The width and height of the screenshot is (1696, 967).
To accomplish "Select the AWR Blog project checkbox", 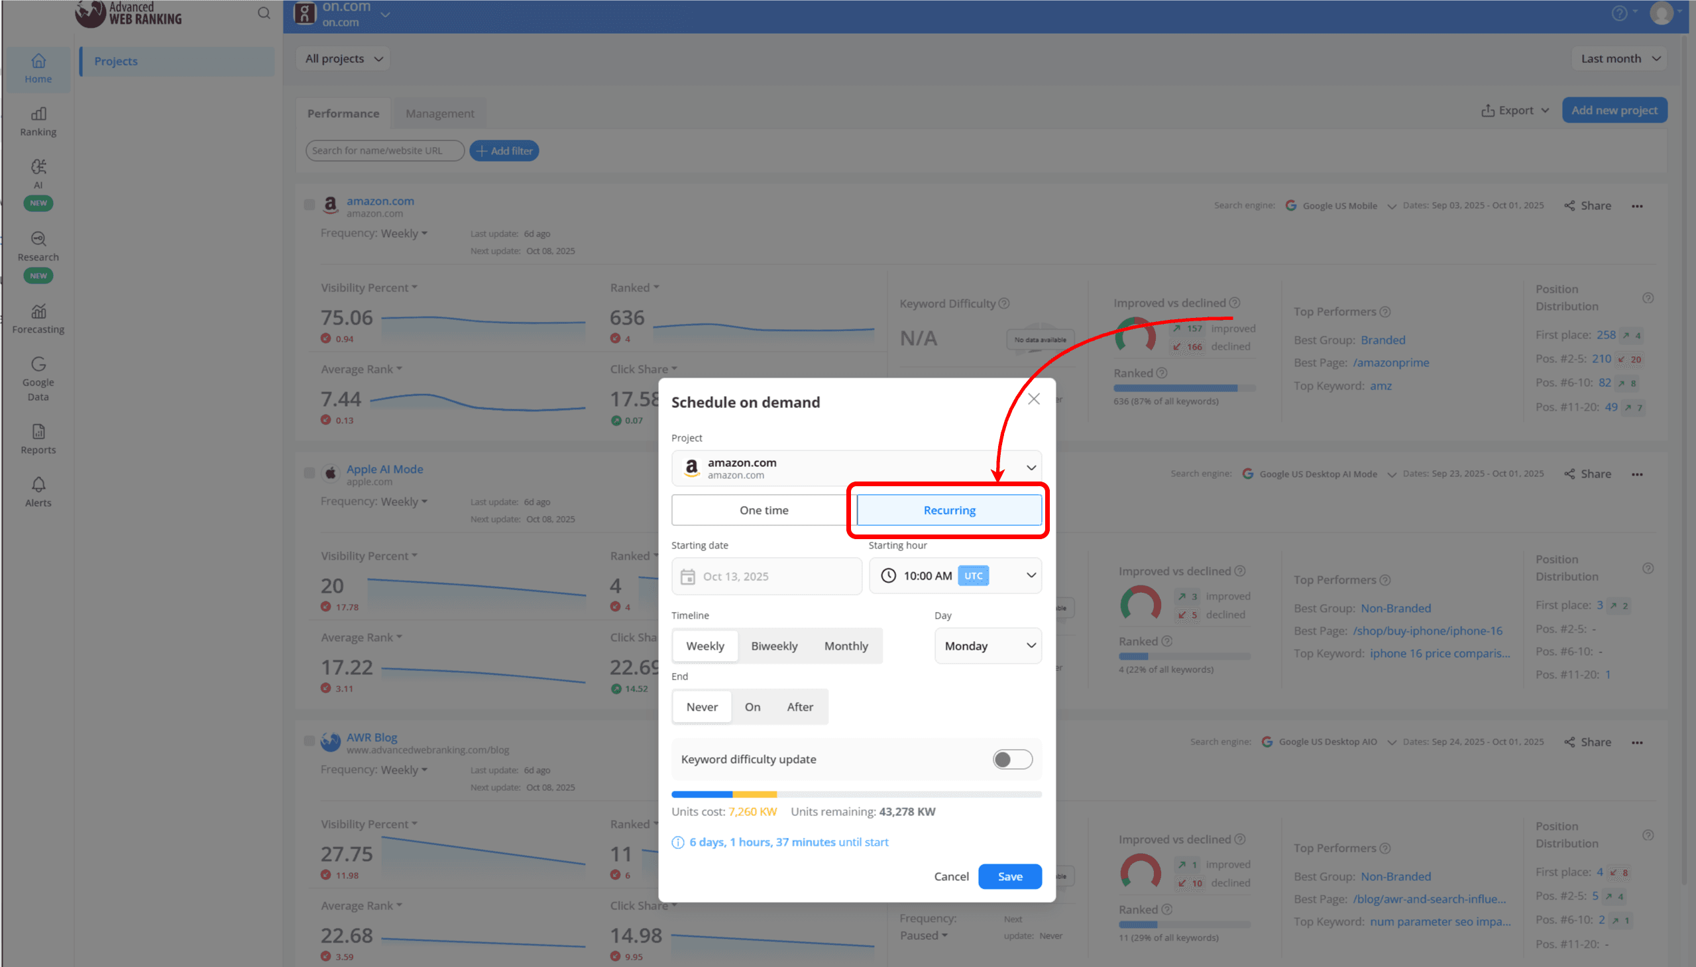I will (309, 740).
